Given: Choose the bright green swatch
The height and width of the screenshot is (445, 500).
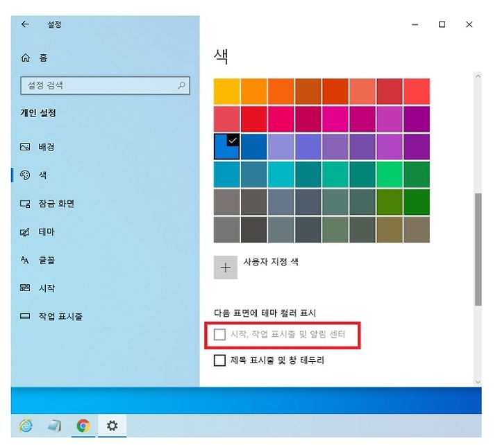Looking at the screenshot, I should click(390, 175).
